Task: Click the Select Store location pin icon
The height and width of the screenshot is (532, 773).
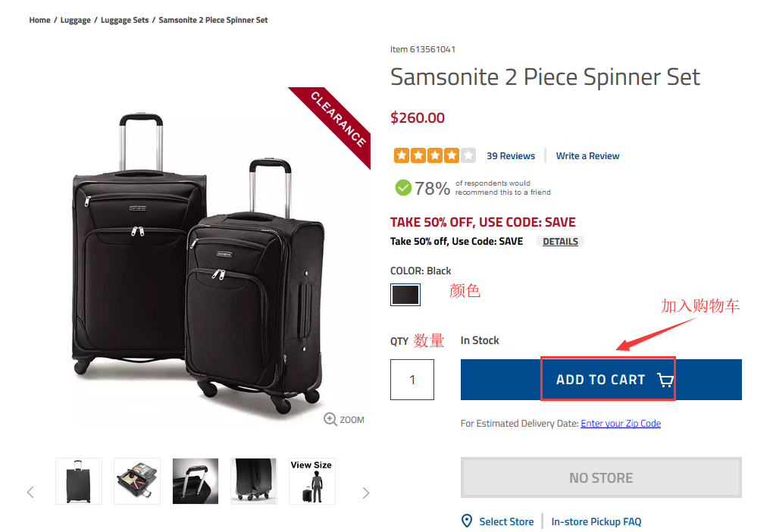Action: 468,521
